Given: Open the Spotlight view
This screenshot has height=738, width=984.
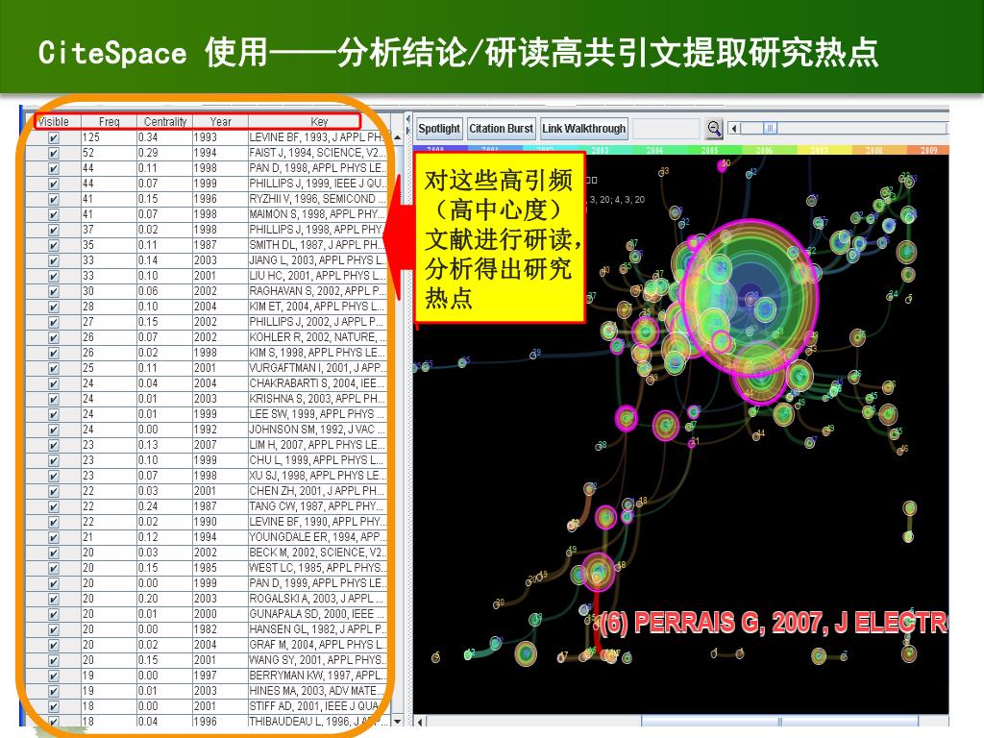Looking at the screenshot, I should point(438,129).
